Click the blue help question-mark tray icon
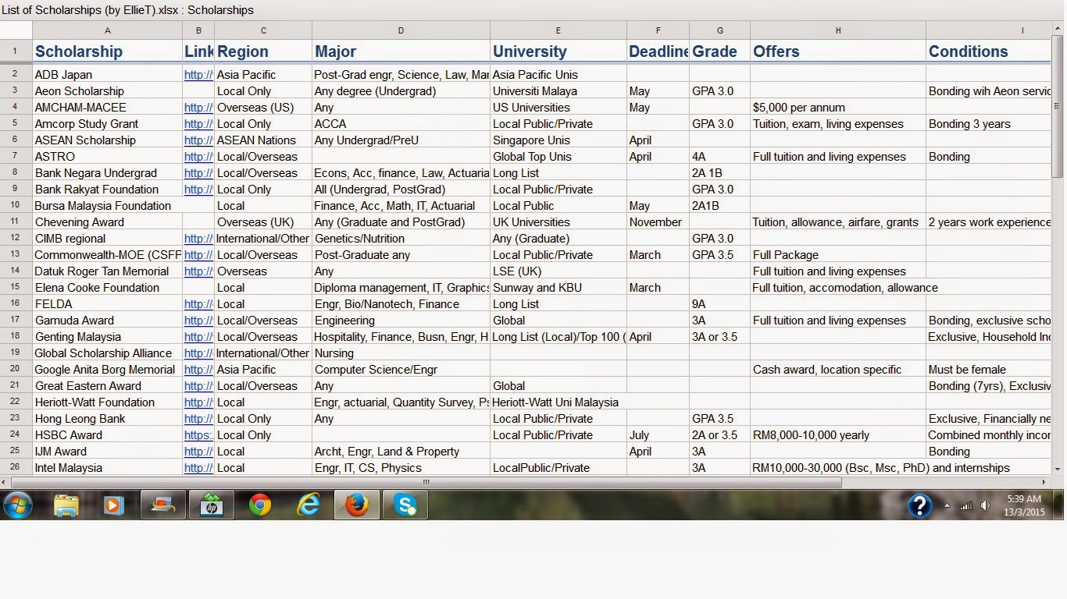Screen dimensions: 1067x599 (921, 506)
